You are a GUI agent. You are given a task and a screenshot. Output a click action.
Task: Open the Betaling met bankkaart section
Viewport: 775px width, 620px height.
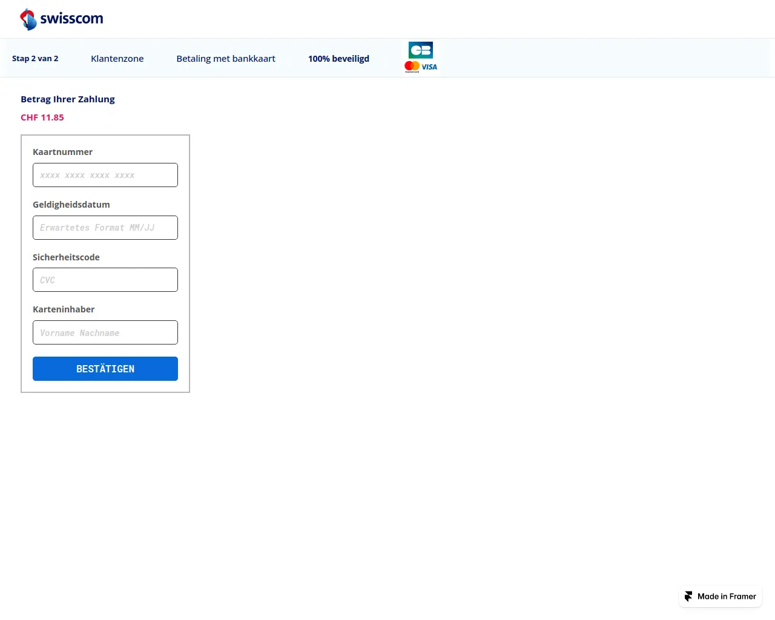226,58
